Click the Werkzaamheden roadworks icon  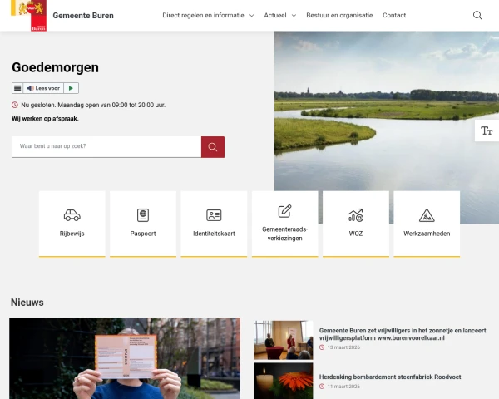(x=427, y=215)
